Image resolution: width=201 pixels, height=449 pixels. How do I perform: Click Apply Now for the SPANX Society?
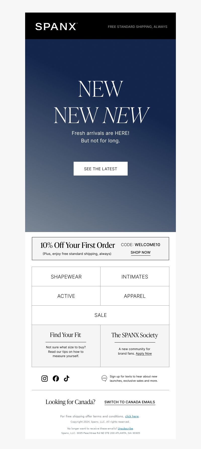point(144,354)
